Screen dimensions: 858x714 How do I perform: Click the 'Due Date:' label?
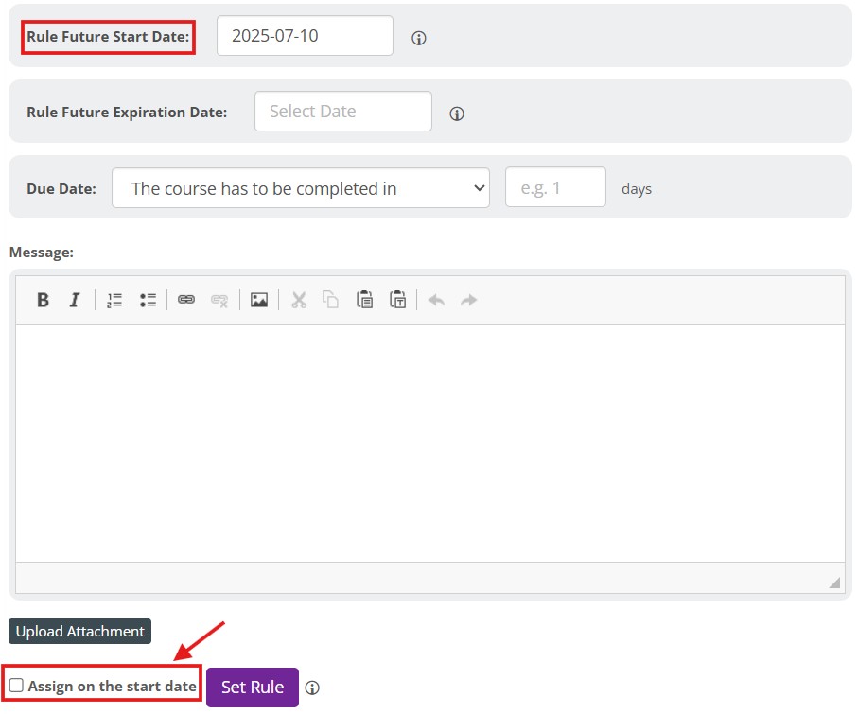61,189
